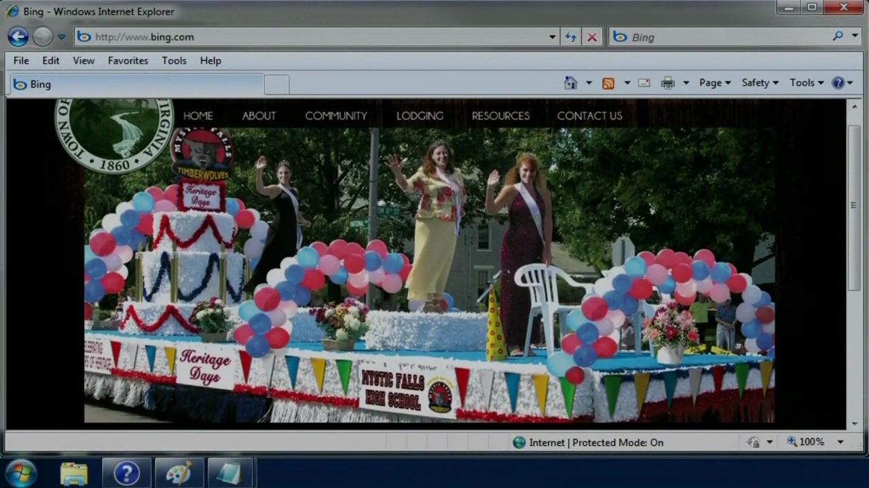
Task: Go to the LODGING page link
Action: 420,116
